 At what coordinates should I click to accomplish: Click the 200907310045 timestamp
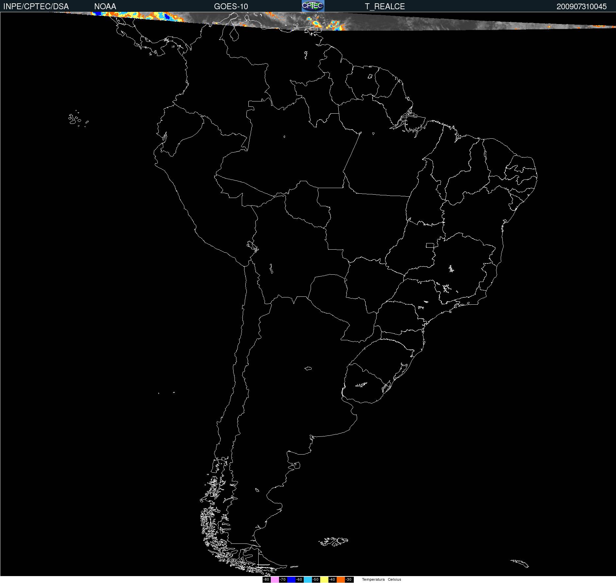[x=581, y=7]
